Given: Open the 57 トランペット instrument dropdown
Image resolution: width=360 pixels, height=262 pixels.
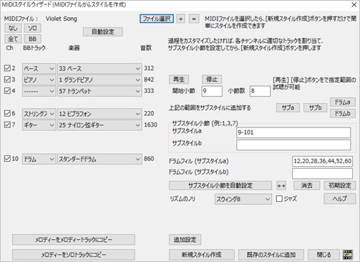Looking at the screenshot, I should click(99, 91).
